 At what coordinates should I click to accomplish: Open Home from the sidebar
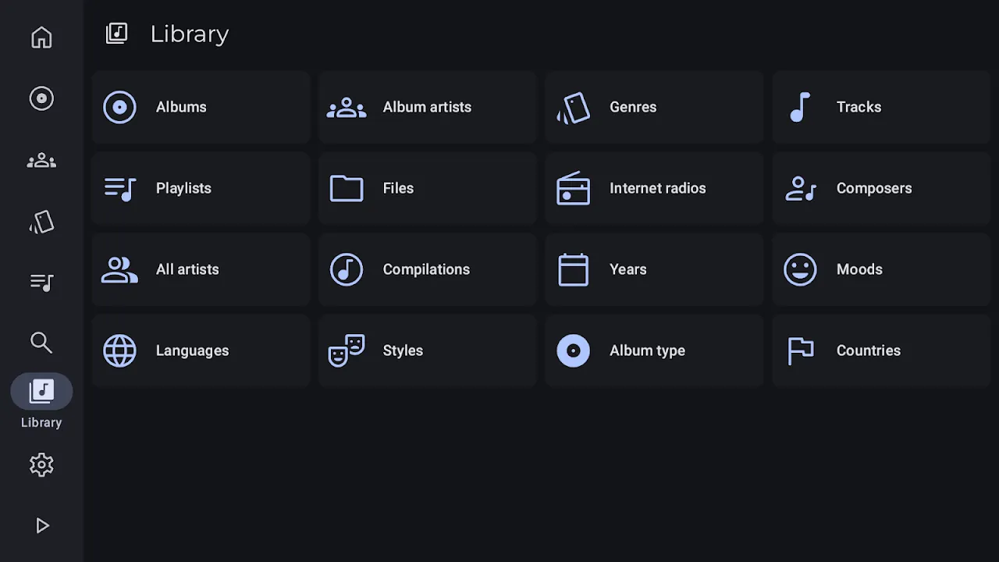[41, 37]
